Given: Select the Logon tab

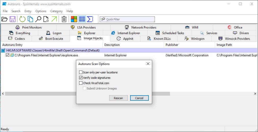Looking at the screenshot, I should (54, 33).
